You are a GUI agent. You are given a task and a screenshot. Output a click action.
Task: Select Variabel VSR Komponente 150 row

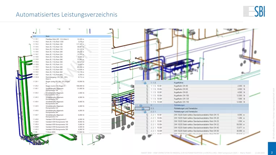(x=72, y=124)
